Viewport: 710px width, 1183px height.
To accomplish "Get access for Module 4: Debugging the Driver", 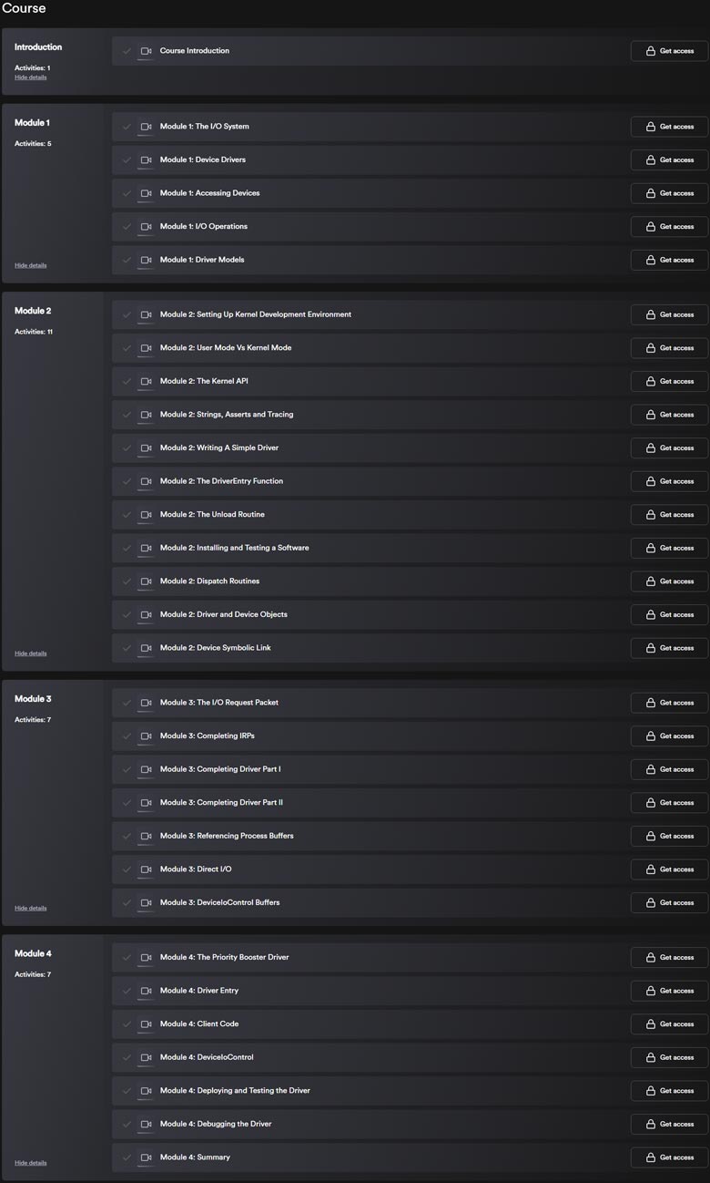I will 669,1124.
